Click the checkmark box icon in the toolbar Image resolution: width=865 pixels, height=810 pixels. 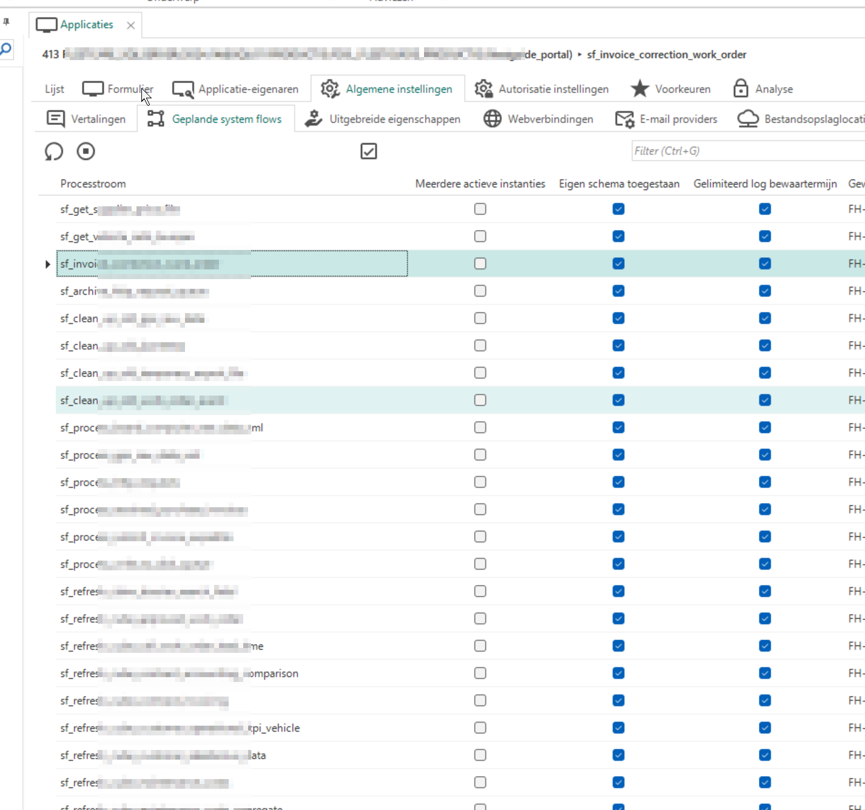369,151
